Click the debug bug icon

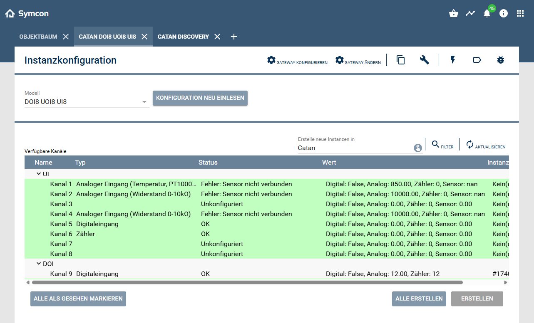[500, 60]
